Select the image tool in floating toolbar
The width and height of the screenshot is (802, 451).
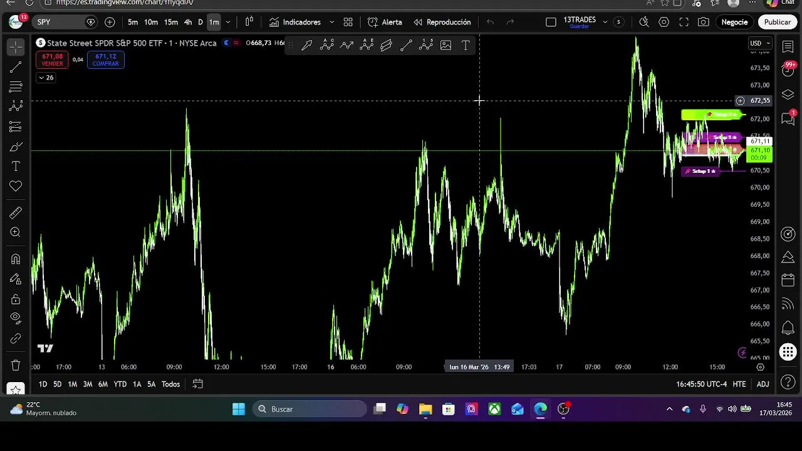click(446, 45)
